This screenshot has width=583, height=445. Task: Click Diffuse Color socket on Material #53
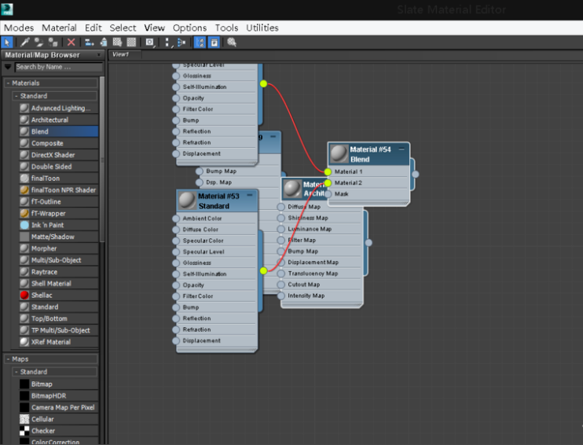(x=176, y=230)
